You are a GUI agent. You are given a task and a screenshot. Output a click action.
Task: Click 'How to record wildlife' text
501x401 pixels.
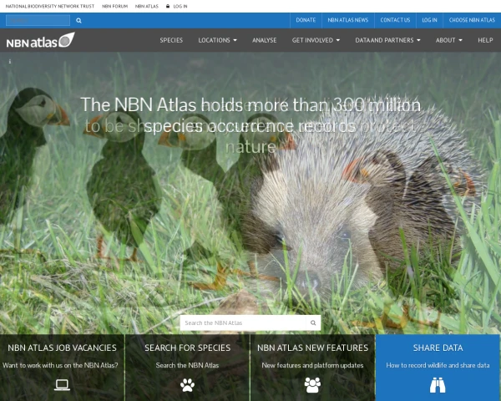[438, 365]
